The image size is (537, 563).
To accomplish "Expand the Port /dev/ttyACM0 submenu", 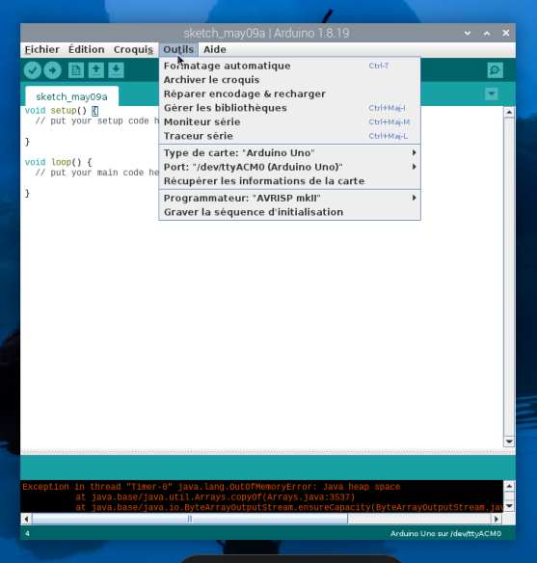I will point(289,167).
